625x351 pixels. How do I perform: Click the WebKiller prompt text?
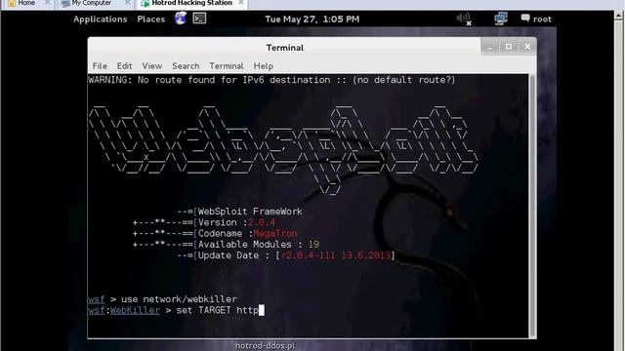(135, 310)
